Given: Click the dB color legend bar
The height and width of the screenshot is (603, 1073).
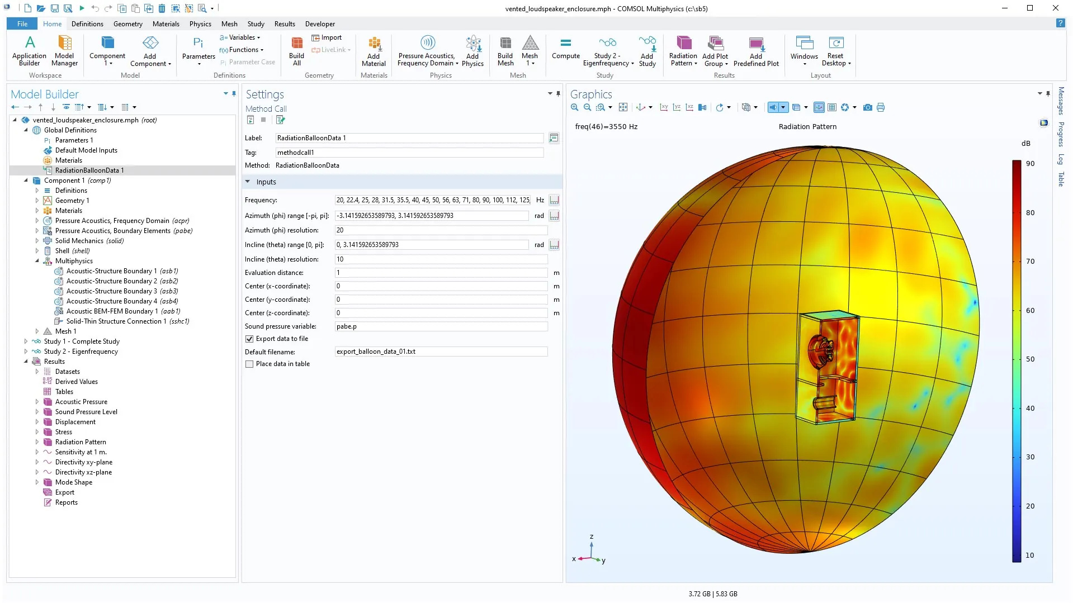Looking at the screenshot, I should point(1017,361).
